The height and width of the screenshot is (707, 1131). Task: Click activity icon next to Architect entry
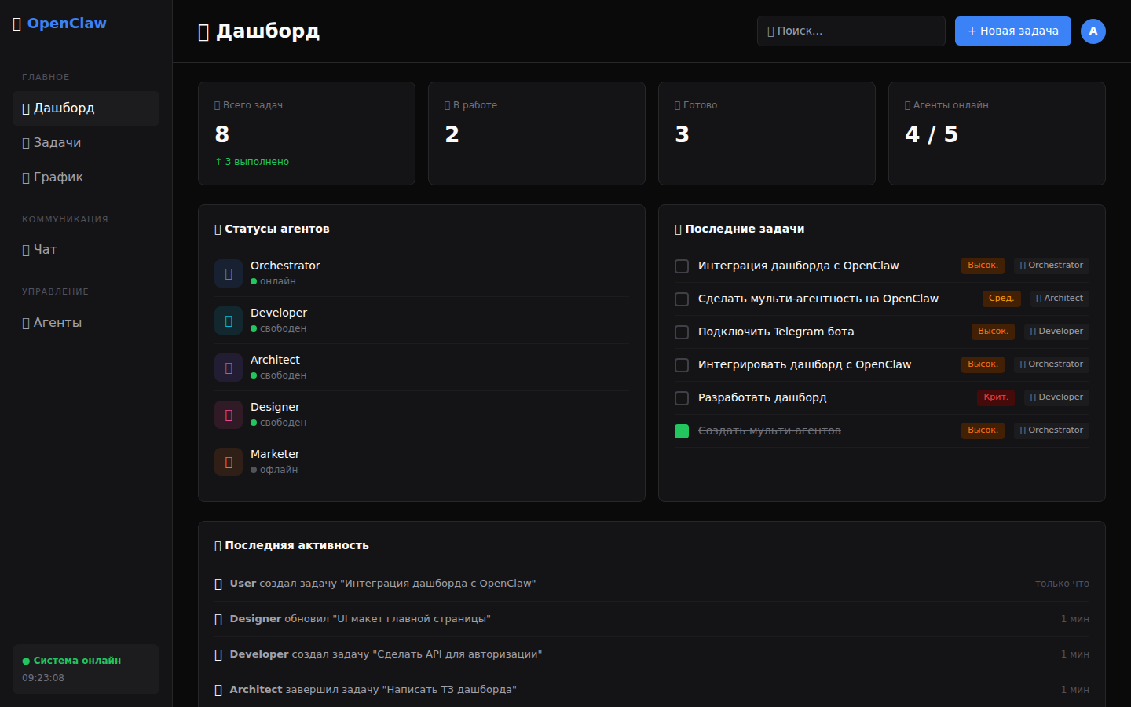point(218,690)
